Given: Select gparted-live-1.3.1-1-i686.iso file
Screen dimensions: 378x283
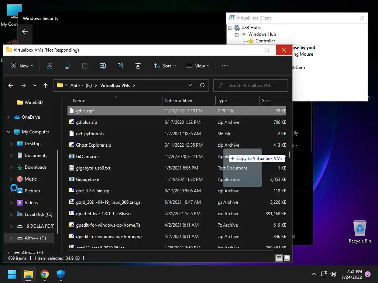Looking at the screenshot, I should click(177, 214).
